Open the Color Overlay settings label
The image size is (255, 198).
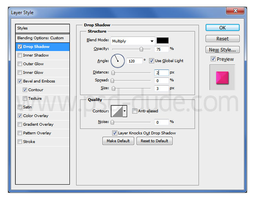pyautogui.click(x=36, y=116)
